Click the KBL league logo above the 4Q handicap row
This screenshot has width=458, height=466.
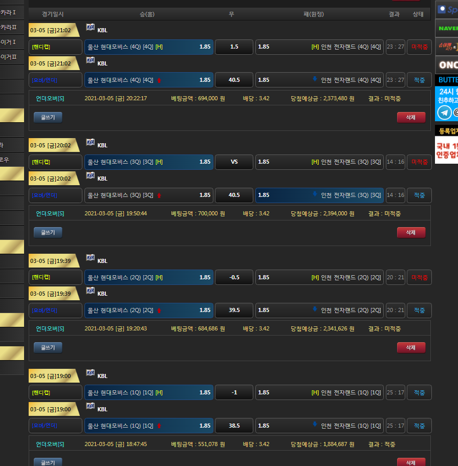[91, 28]
